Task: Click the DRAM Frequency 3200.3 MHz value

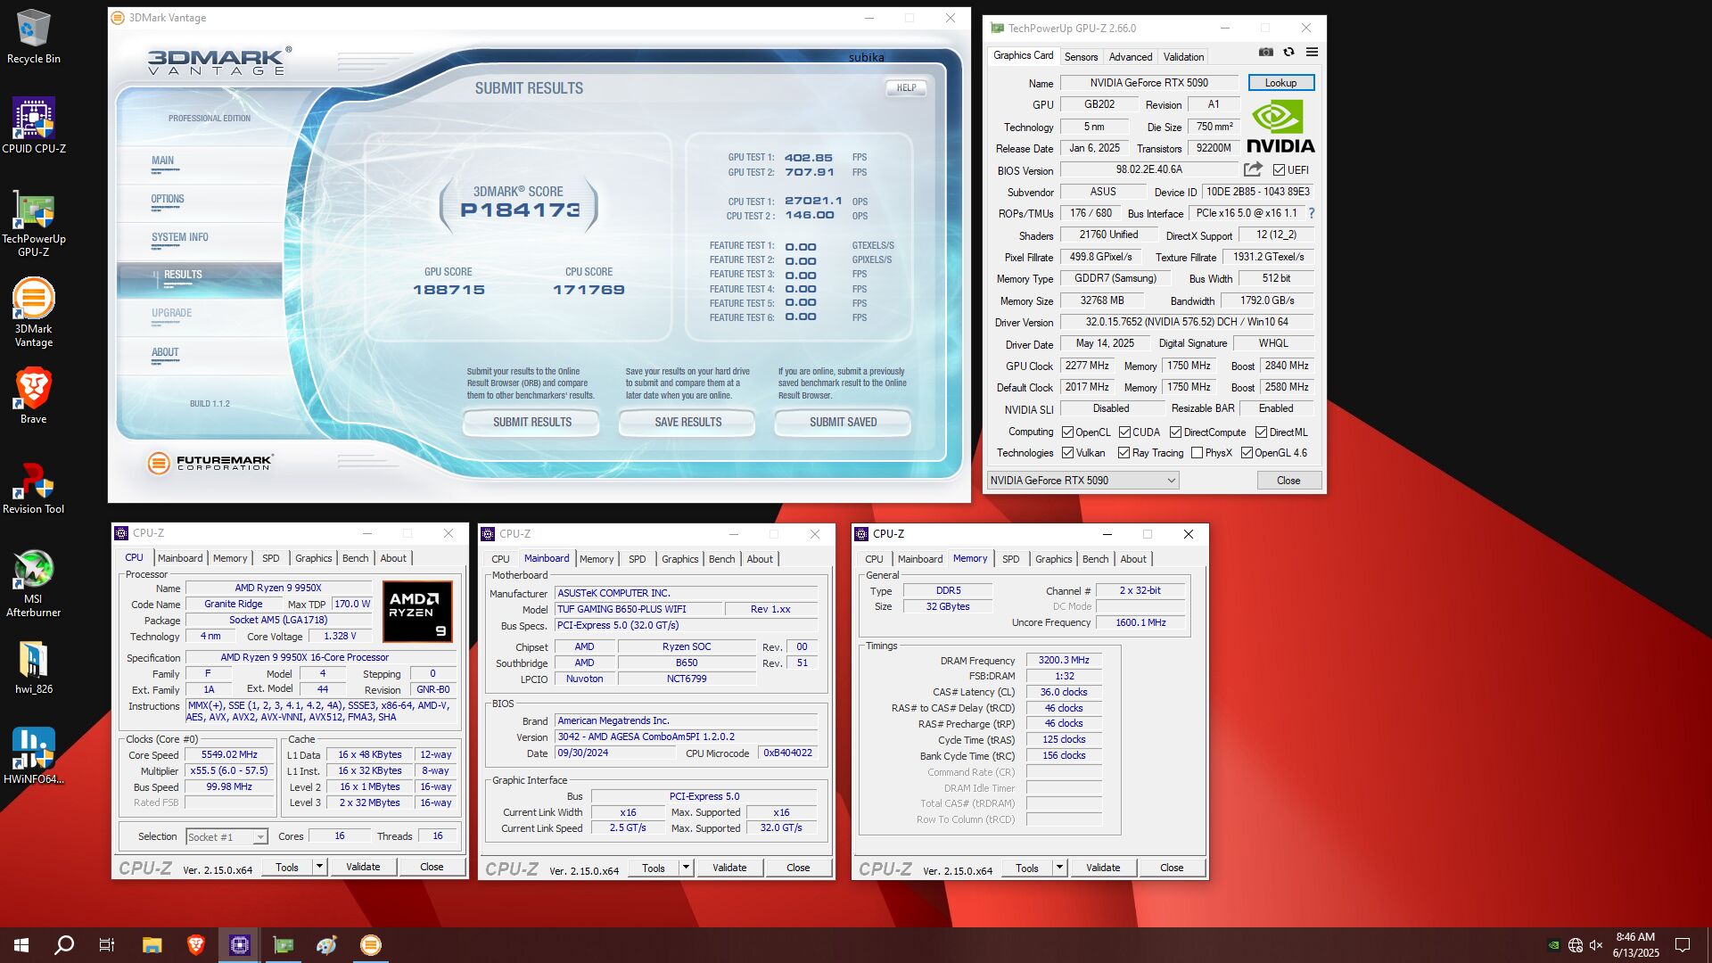Action: pos(1064,661)
